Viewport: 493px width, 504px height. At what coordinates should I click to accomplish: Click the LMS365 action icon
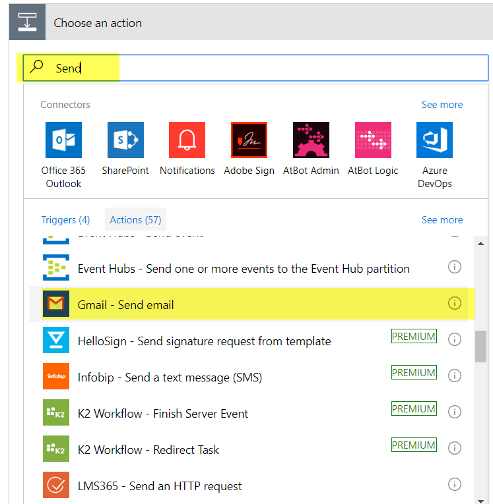[x=56, y=485]
